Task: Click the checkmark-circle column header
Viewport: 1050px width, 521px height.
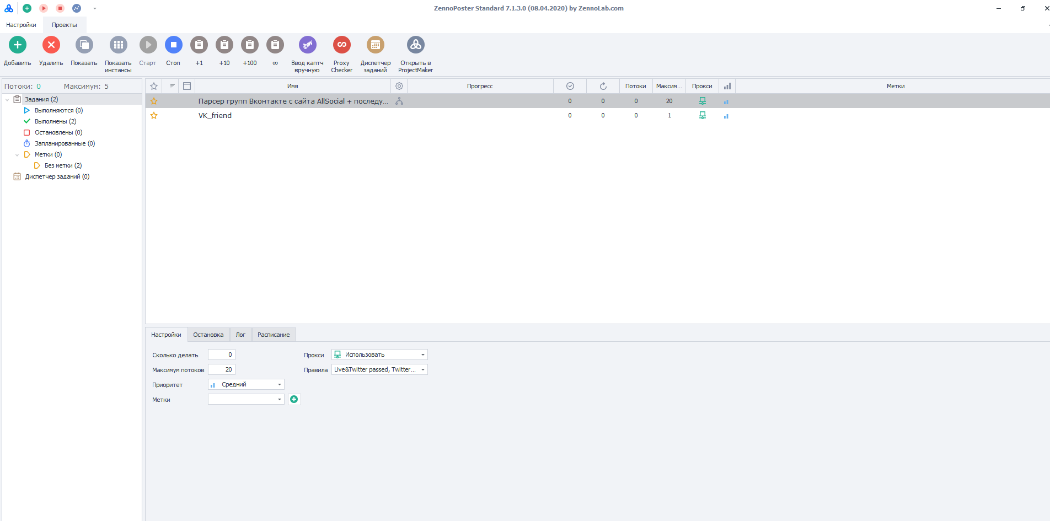Action: (570, 86)
